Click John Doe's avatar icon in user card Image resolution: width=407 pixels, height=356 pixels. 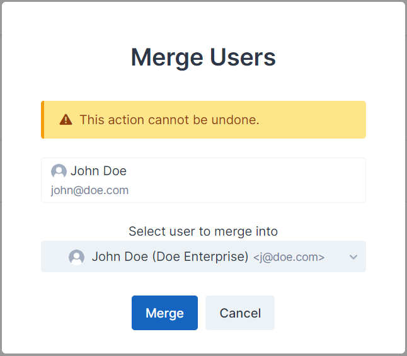(x=59, y=171)
